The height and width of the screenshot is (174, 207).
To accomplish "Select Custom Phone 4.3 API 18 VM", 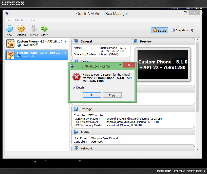I will pyautogui.click(x=36, y=43).
